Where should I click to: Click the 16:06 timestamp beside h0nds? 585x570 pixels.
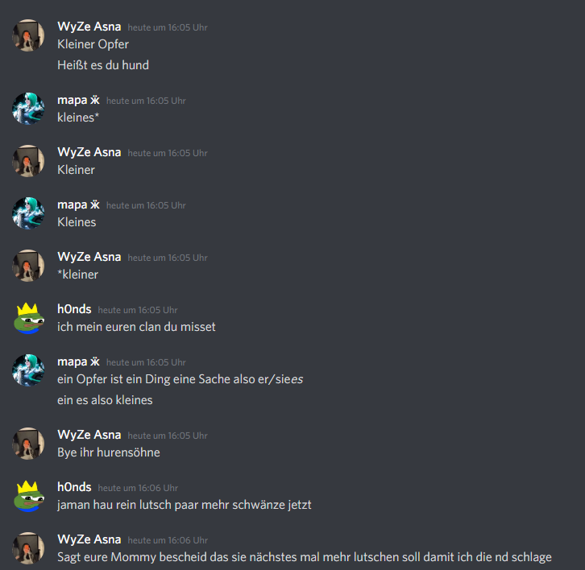[138, 488]
